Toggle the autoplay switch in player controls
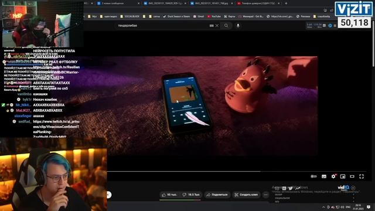Screen dimensions: 375x211 tap(314, 176)
